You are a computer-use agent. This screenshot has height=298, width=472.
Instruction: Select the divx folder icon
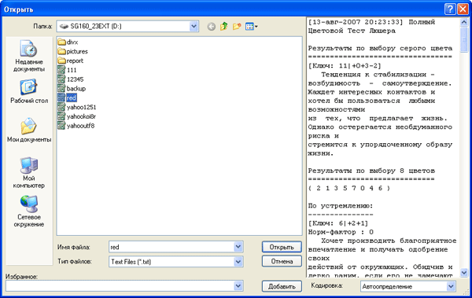61,42
